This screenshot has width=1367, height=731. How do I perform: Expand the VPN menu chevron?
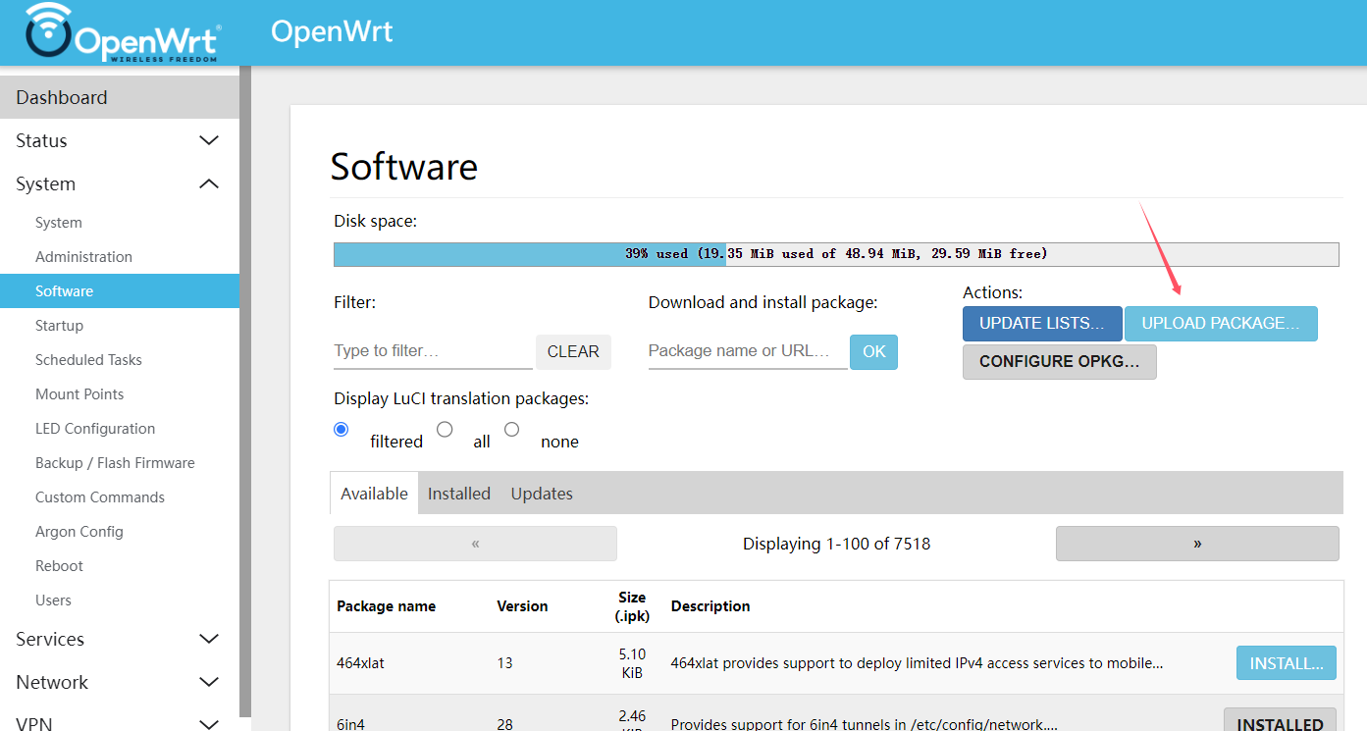click(209, 724)
